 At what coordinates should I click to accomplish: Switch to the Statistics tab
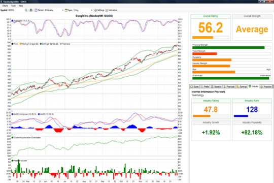point(216,86)
